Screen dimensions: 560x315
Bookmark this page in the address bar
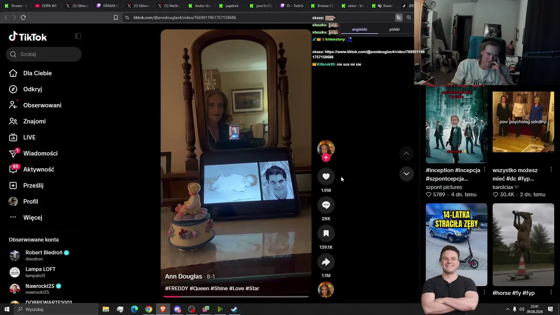[115, 17]
